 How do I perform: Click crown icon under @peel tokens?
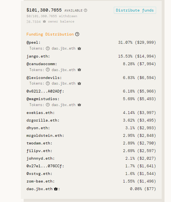[x=79, y=49]
